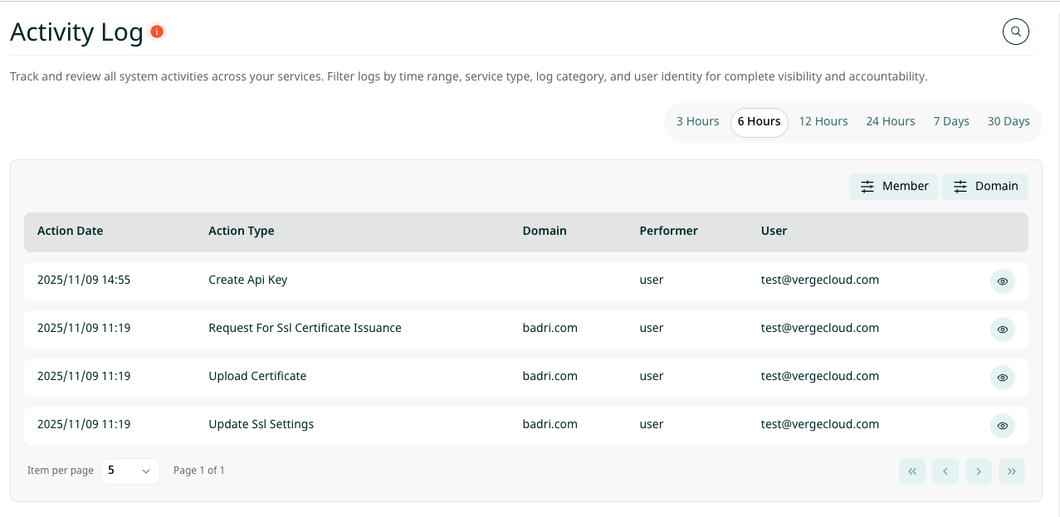Jump to the last page of results
Viewport: 1060px width, 517px height.
click(x=1011, y=471)
